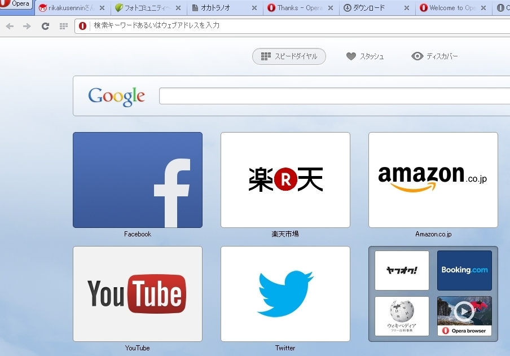Image resolution: width=510 pixels, height=356 pixels.
Task: Focus the Google search input box
Action: click(x=335, y=96)
